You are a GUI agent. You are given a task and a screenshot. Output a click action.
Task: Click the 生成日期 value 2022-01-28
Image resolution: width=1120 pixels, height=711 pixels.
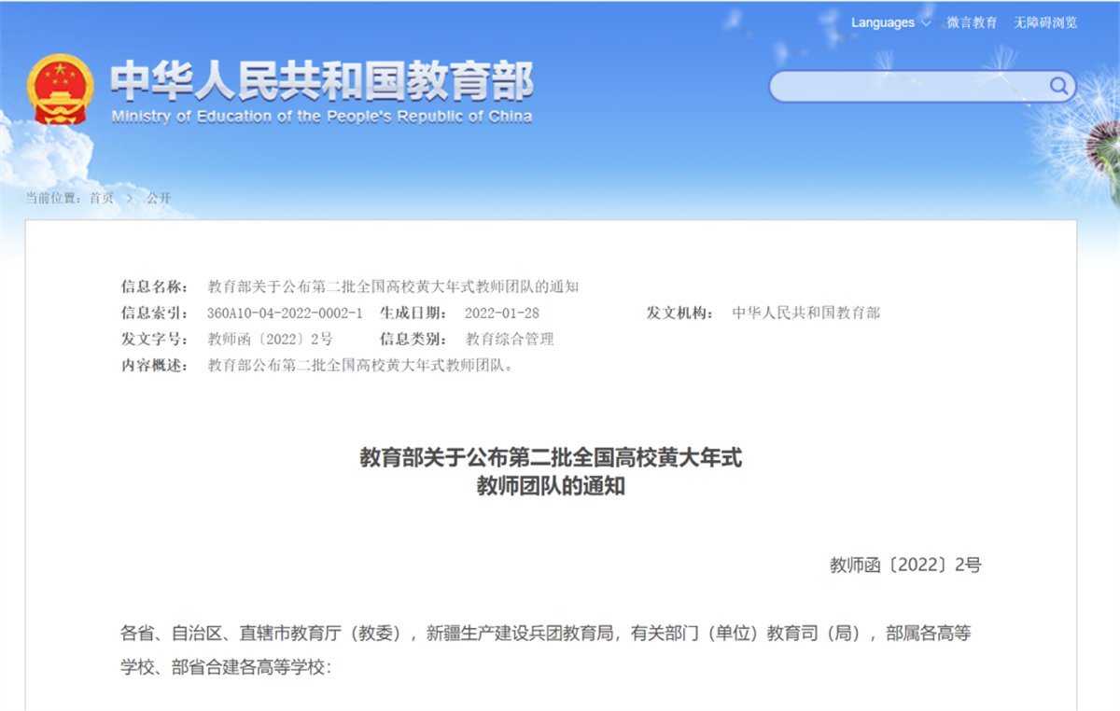coord(501,313)
